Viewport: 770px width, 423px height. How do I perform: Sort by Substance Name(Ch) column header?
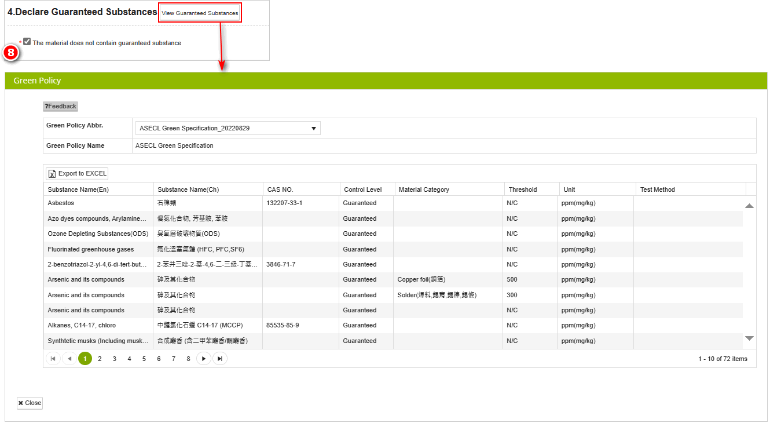click(x=208, y=189)
